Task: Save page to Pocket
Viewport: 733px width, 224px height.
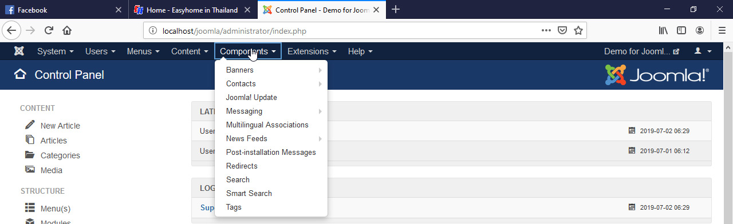Action: point(562,30)
